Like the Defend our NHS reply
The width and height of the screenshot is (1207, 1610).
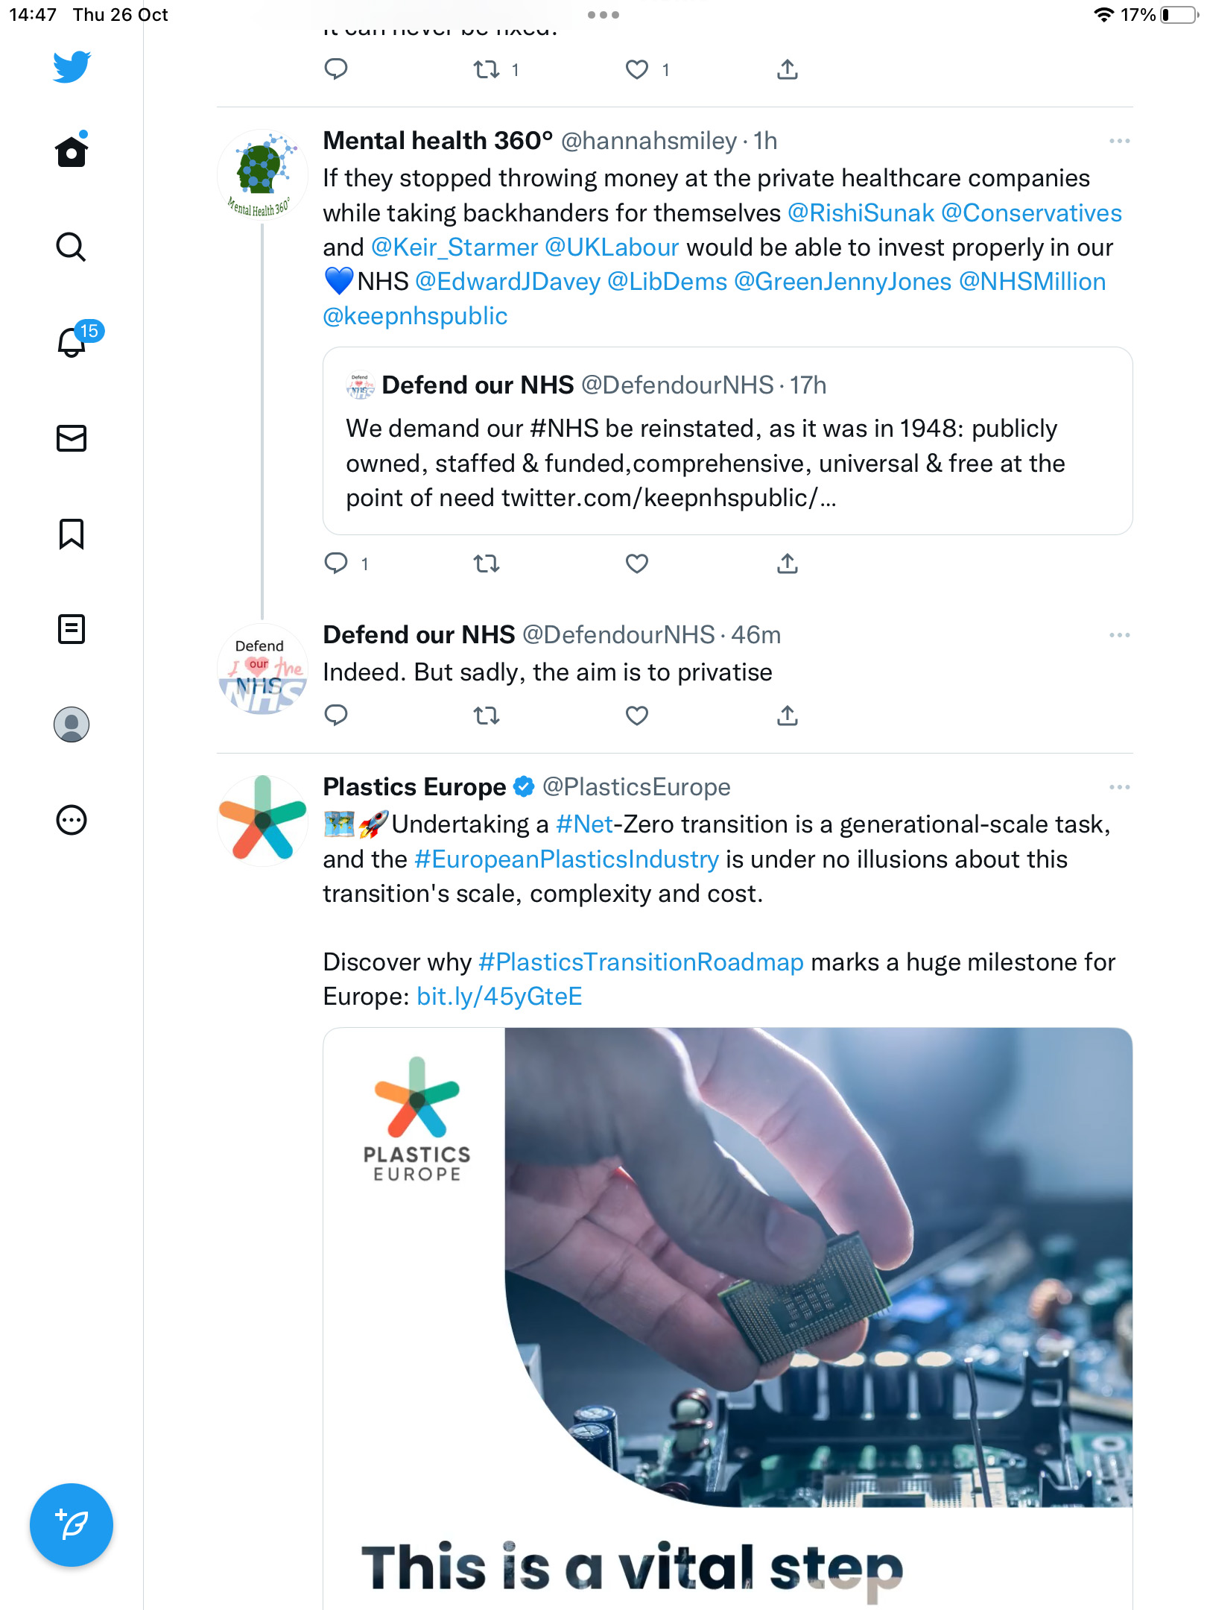point(637,716)
